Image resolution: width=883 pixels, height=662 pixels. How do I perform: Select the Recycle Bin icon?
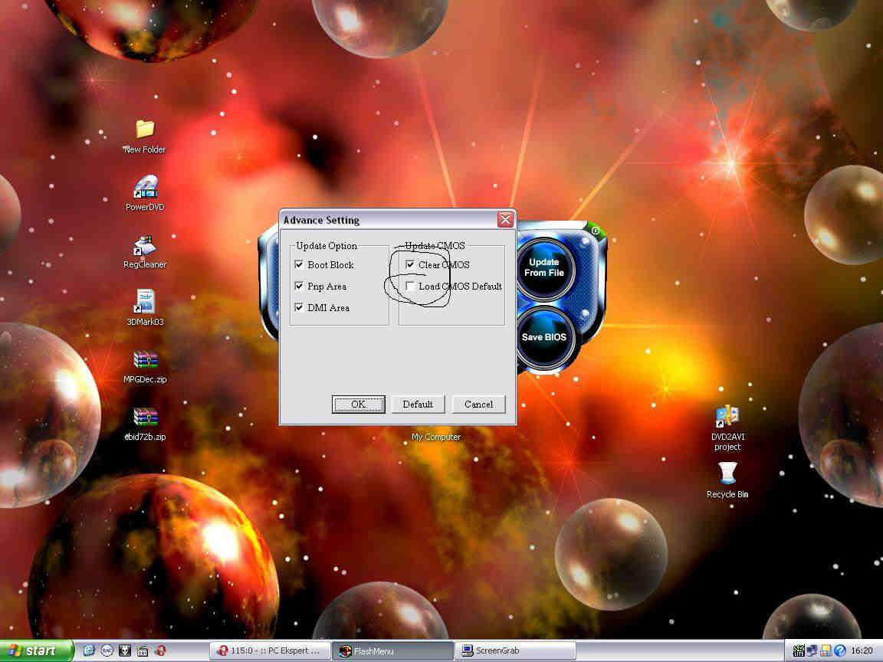[727, 474]
